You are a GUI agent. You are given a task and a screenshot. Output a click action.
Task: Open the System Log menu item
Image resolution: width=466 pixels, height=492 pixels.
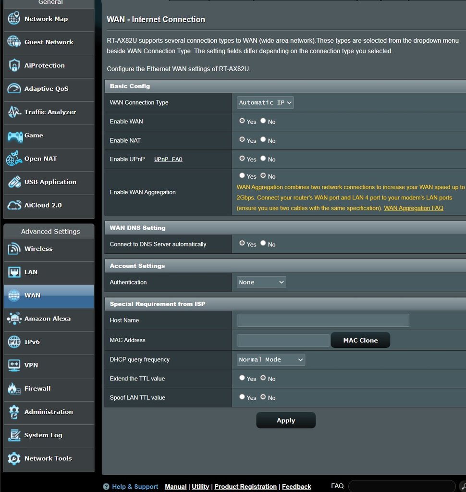[43, 435]
